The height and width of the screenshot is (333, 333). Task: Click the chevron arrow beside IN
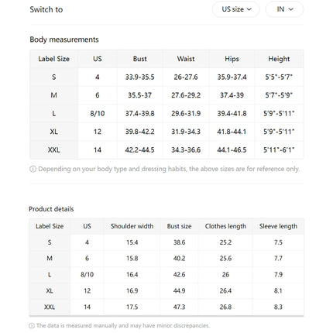pyautogui.click(x=291, y=9)
